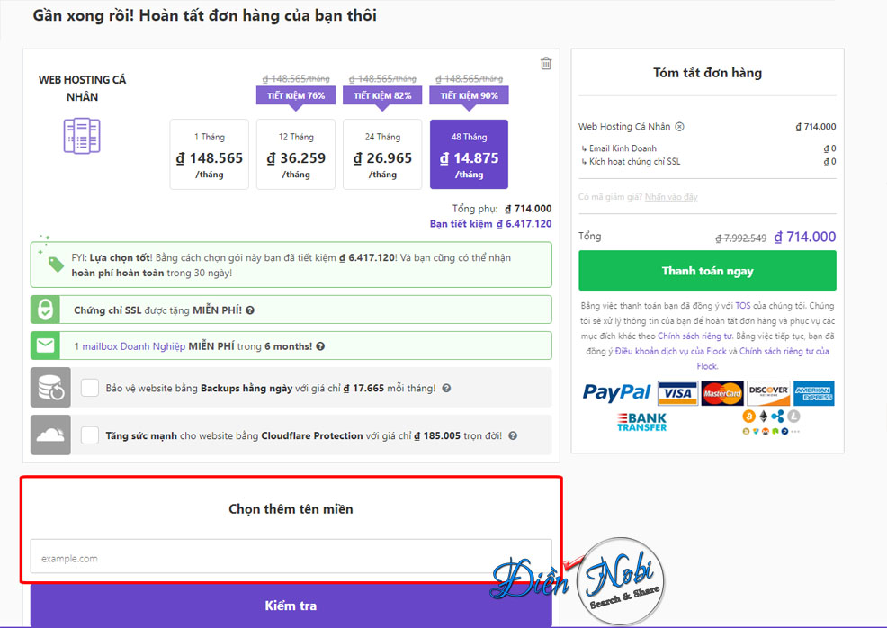Open help icon next to SSL certificate offer

pos(250,310)
